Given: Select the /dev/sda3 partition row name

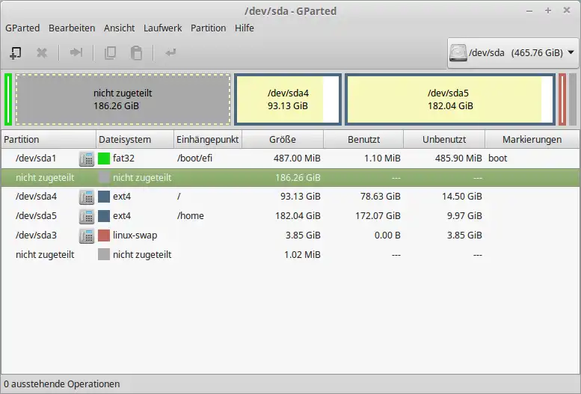Looking at the screenshot, I should [x=36, y=236].
